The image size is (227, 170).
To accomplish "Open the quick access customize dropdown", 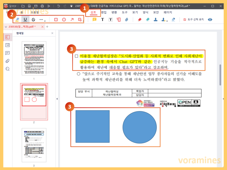I will pos(72,6).
